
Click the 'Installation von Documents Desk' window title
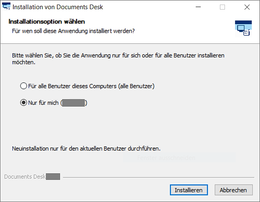pos(58,7)
